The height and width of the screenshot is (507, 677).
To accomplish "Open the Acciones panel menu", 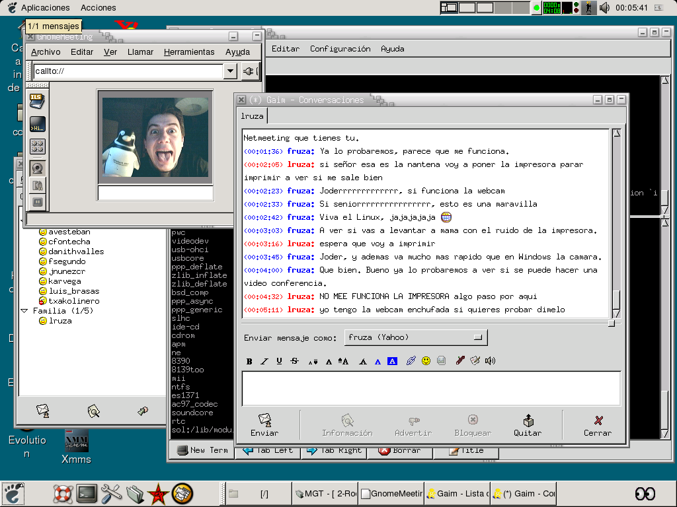I will (98, 8).
